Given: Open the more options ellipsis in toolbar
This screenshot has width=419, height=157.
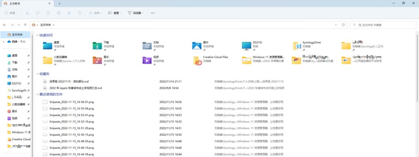Looking at the screenshot, I should click(152, 13).
